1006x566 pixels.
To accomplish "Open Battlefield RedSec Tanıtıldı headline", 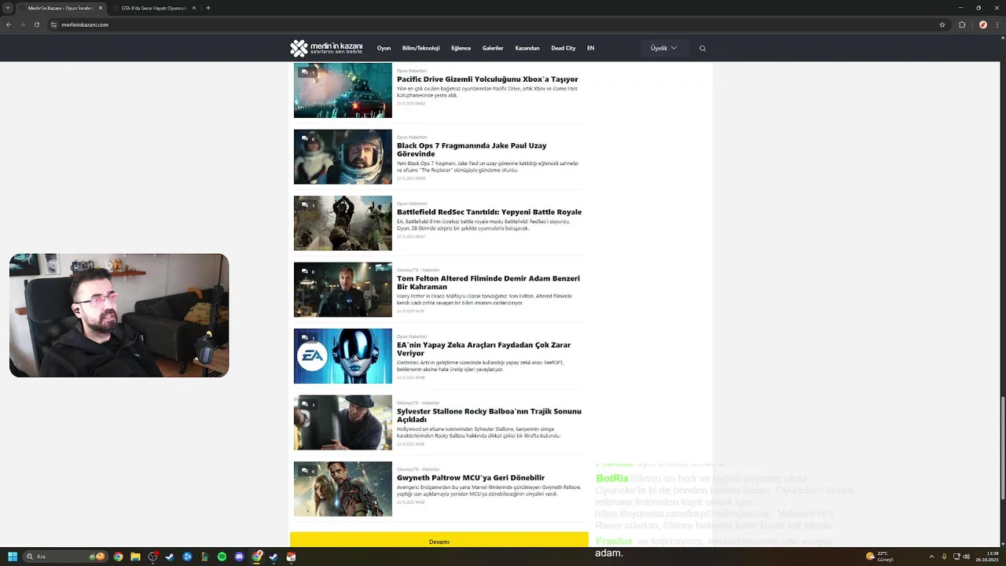I will [x=489, y=212].
